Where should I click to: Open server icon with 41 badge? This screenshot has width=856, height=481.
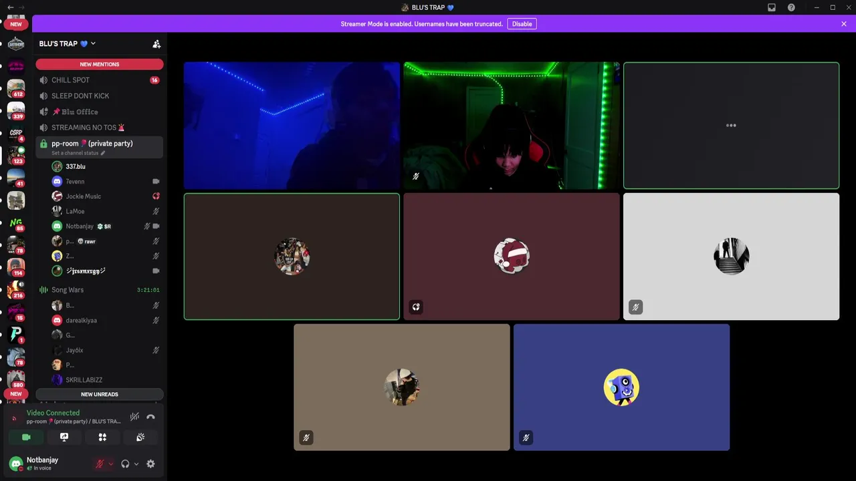click(x=16, y=178)
